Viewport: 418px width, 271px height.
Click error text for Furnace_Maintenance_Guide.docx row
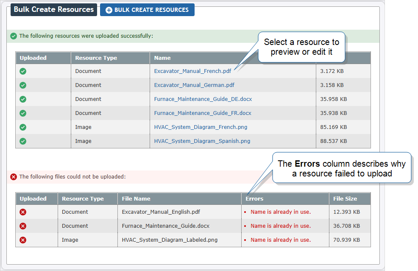coord(281,226)
